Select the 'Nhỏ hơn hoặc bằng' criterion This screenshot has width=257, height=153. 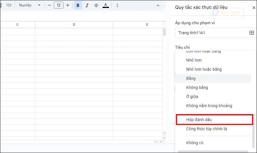213,69
